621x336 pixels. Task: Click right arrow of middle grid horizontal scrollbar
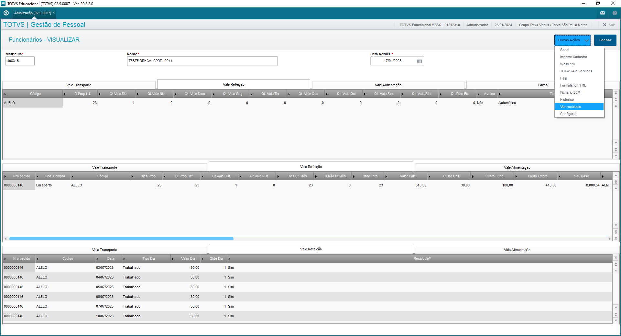[609, 239]
